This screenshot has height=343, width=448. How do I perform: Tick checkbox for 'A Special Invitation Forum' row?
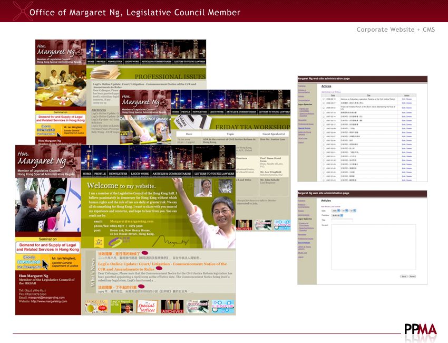[x=324, y=108]
